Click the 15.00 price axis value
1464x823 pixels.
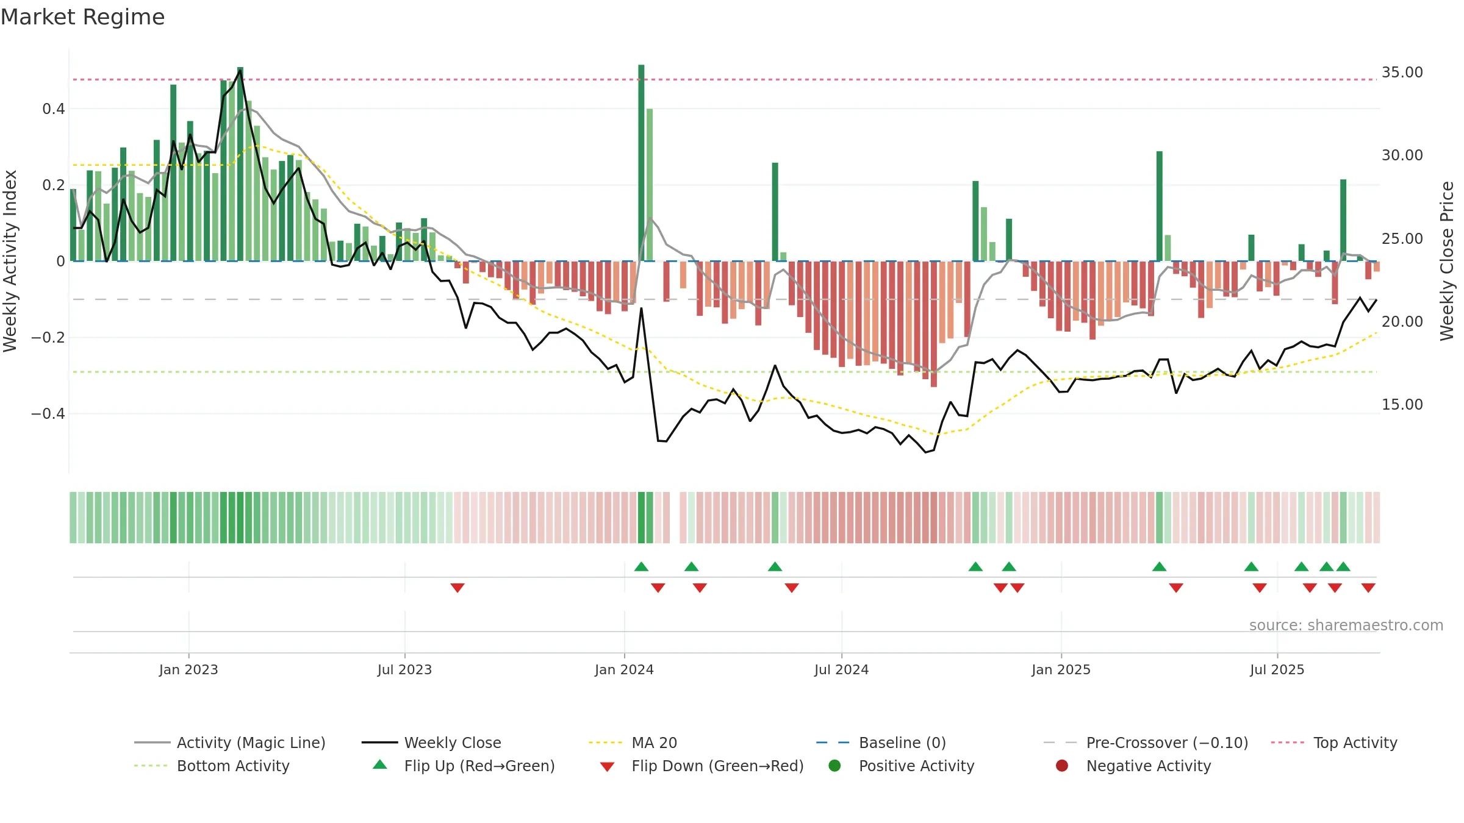(1402, 405)
